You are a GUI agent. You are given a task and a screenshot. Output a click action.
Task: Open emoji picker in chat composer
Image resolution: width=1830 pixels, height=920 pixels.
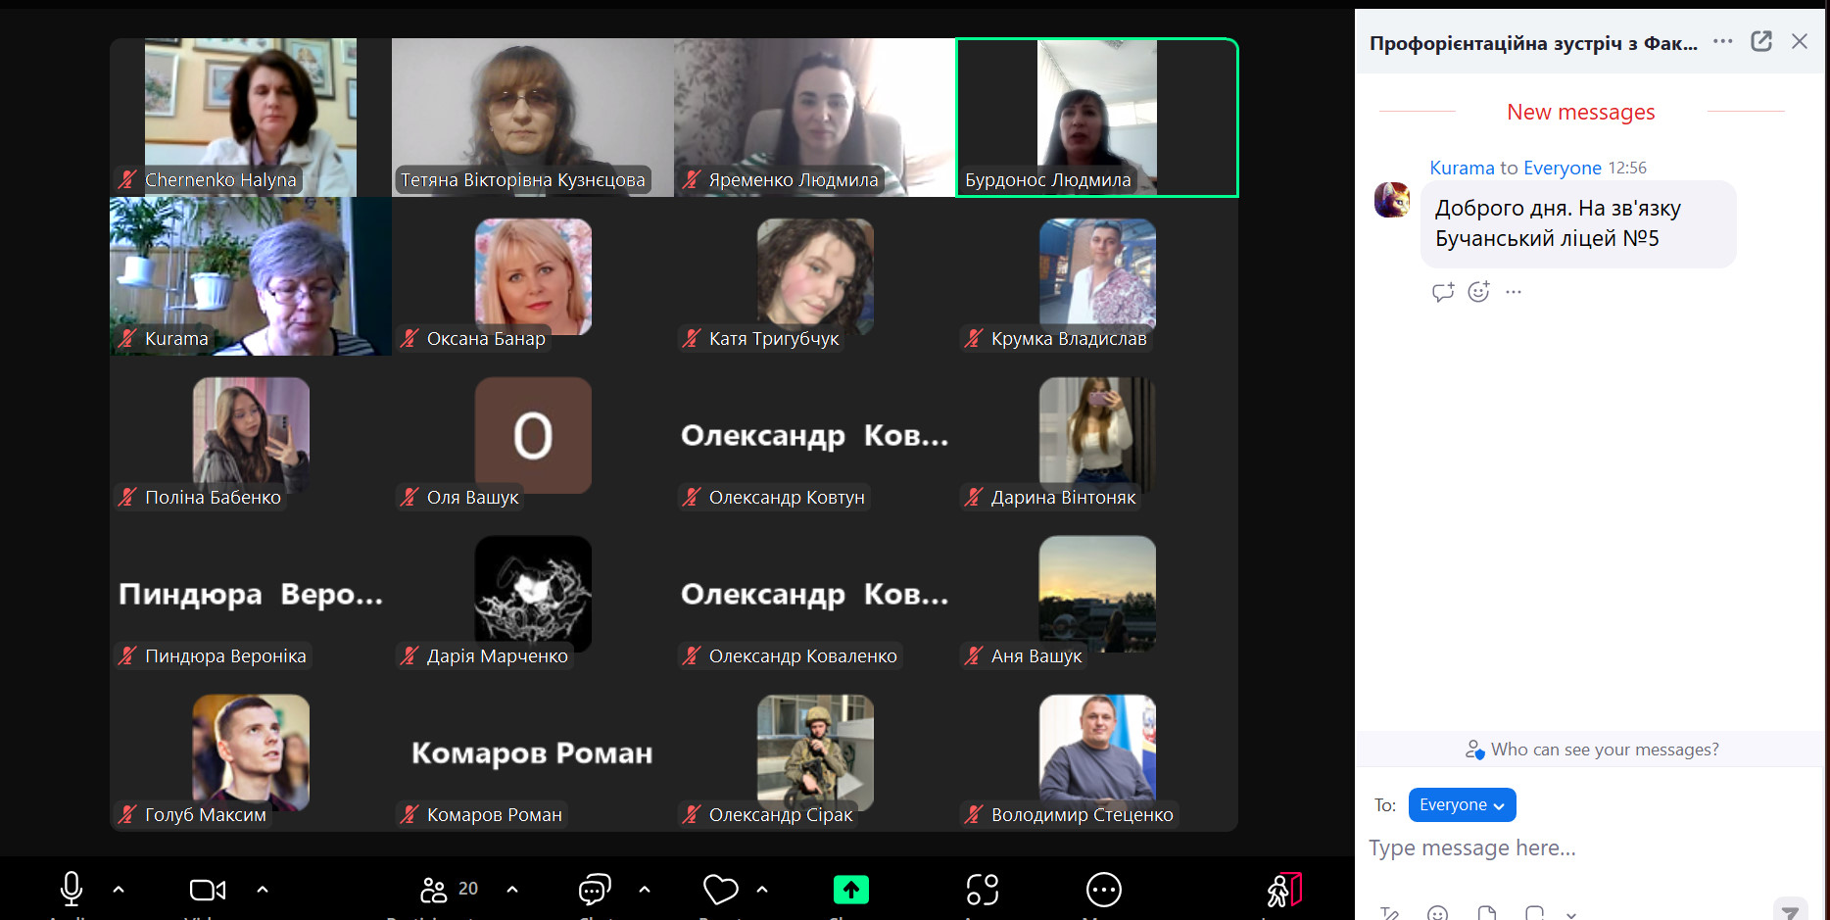coord(1437,913)
